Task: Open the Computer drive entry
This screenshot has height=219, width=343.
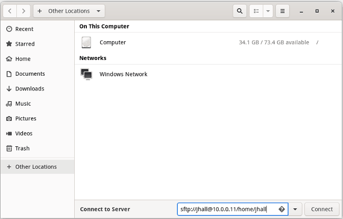Action: pos(112,43)
